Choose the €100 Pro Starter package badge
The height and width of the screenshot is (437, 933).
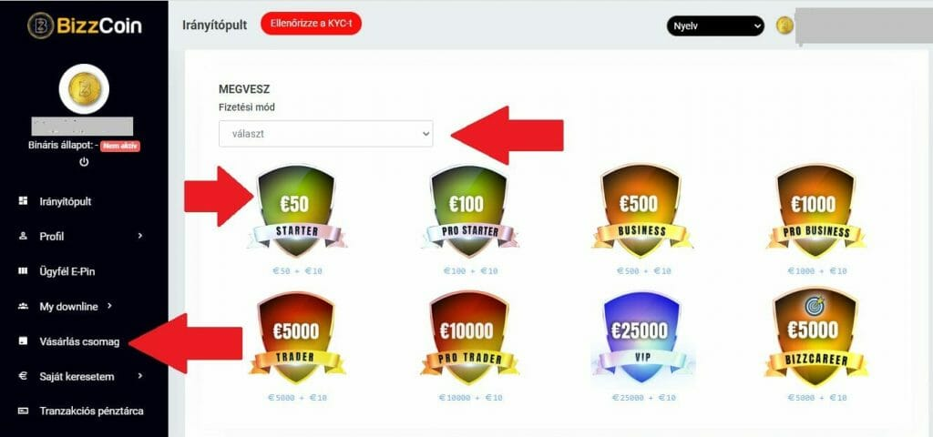[x=469, y=211]
